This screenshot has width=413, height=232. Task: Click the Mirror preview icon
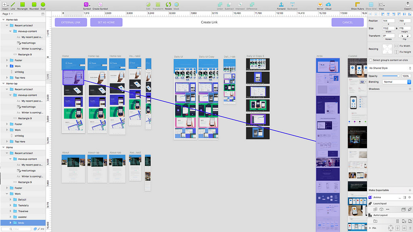coord(320,4)
